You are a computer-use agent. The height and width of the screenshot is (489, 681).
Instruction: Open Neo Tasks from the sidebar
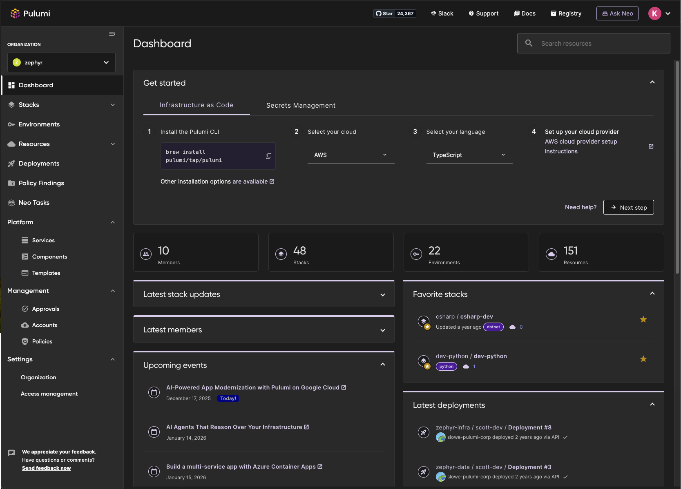pyautogui.click(x=34, y=202)
